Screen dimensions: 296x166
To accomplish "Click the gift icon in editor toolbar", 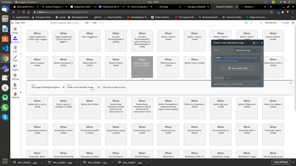I will pyautogui.click(x=246, y=23).
